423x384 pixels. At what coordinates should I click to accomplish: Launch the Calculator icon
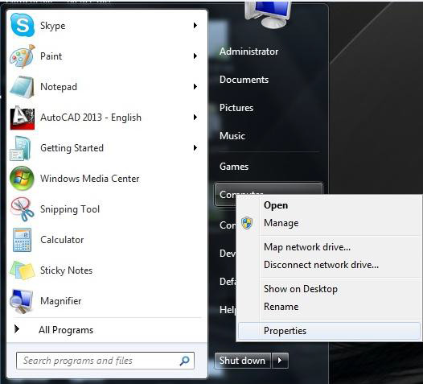pyautogui.click(x=23, y=240)
